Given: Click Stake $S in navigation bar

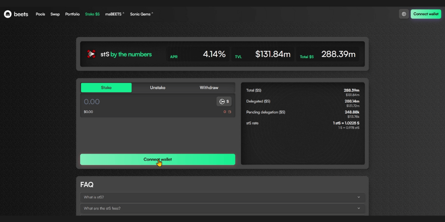Looking at the screenshot, I should (92, 14).
